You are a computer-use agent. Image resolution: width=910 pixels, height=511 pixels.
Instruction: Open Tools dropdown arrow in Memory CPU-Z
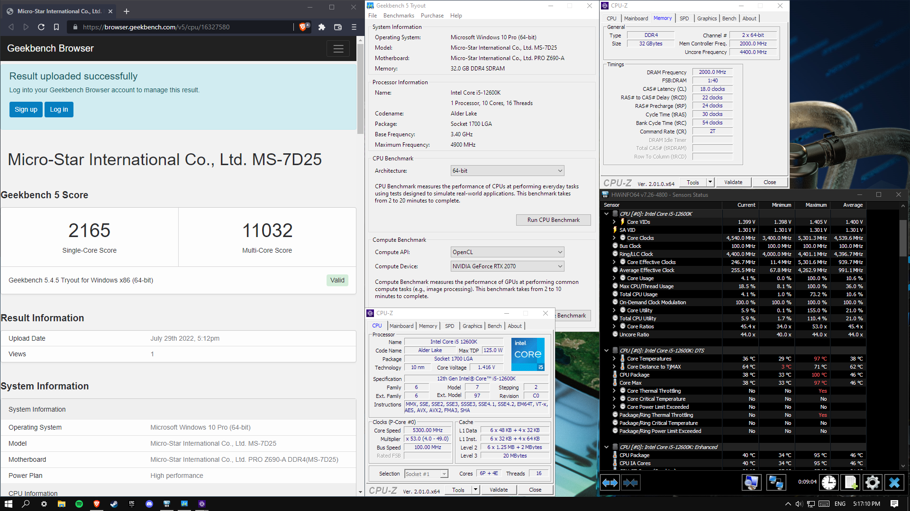[x=710, y=182]
